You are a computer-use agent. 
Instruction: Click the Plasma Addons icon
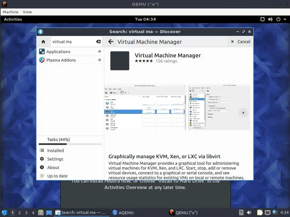pos(42,60)
